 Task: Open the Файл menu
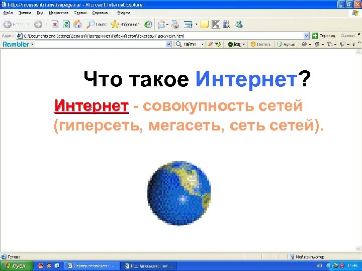8,13
